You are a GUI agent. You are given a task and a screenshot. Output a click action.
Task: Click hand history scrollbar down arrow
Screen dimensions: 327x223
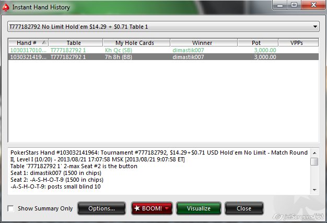coord(314,190)
